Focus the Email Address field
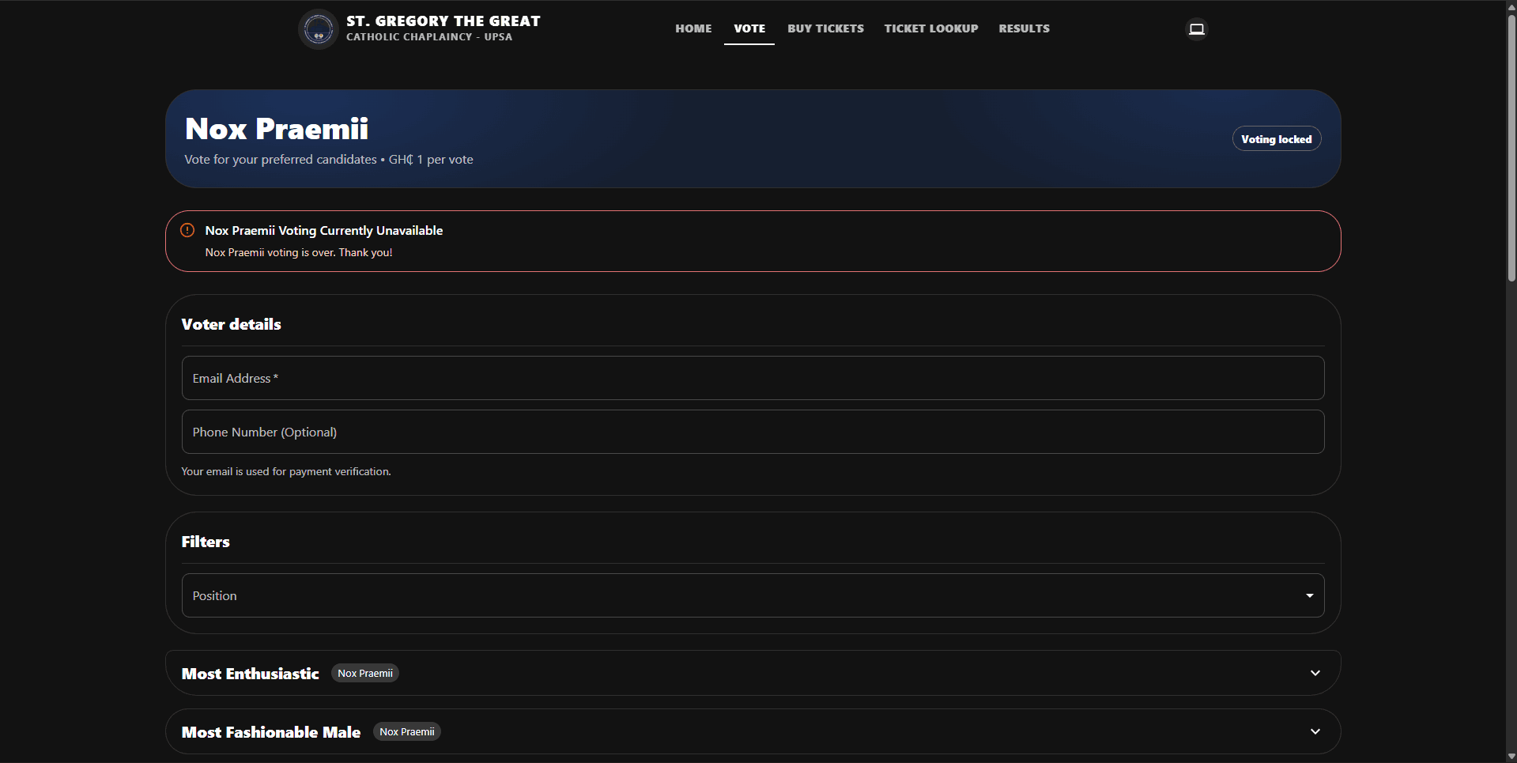This screenshot has height=763, width=1517. click(x=753, y=378)
